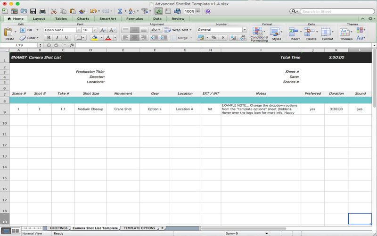Click the Search in Sheet field
377x236 pixels.
tap(336, 11)
